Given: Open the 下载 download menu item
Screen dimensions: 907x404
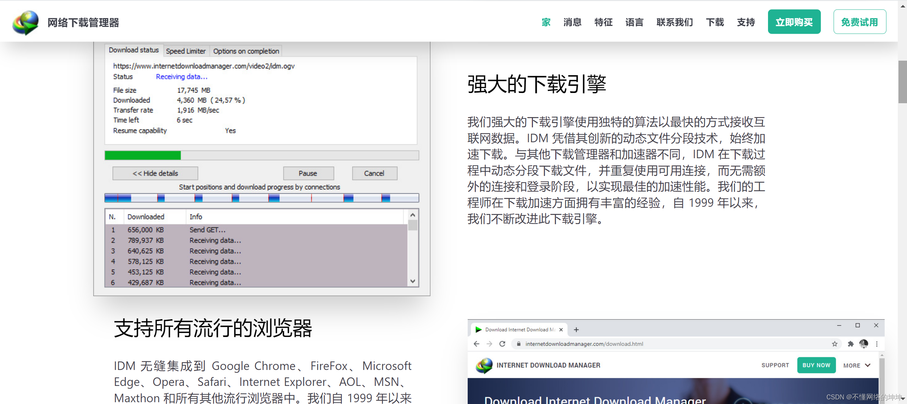Looking at the screenshot, I should [715, 22].
